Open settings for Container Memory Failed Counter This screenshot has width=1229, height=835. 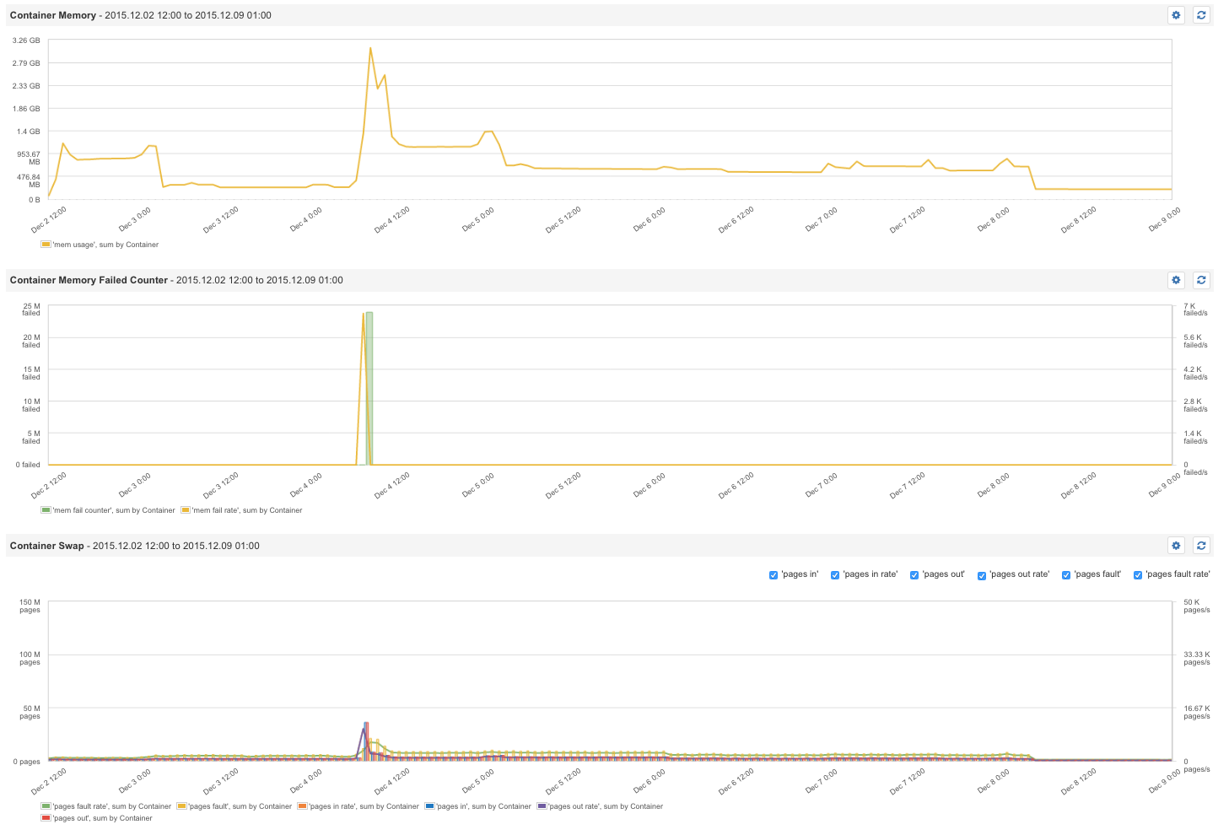pos(1176,280)
